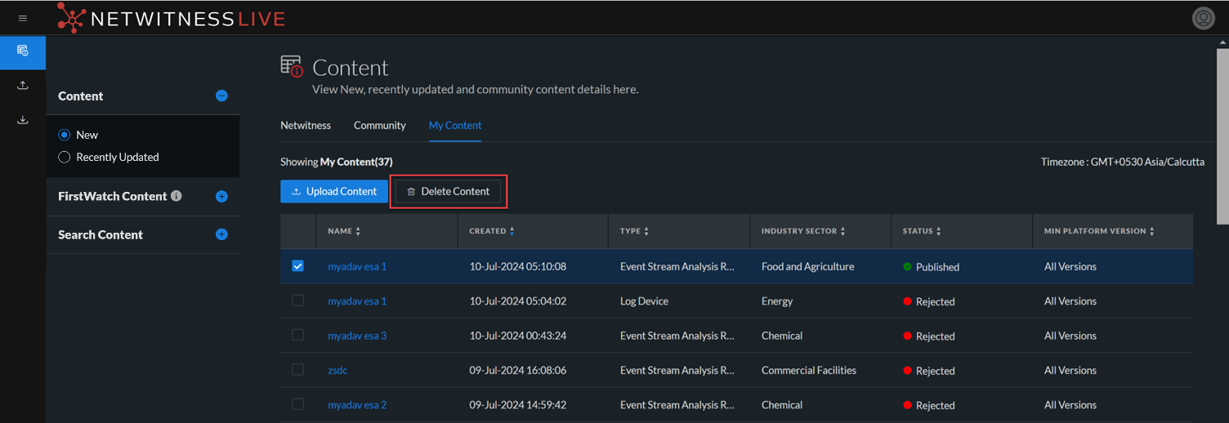Sort table by Created column arrows

point(512,232)
